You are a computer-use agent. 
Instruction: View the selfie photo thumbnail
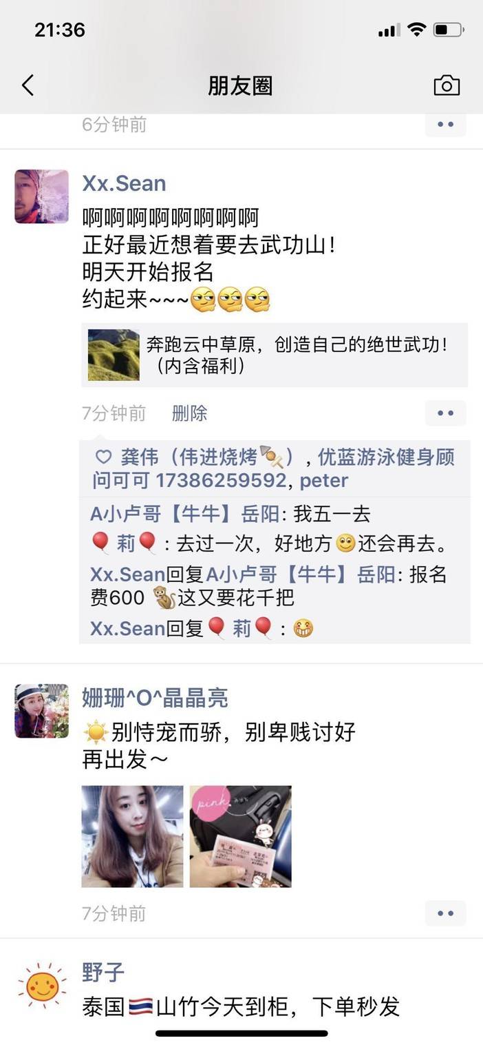pyautogui.click(x=133, y=836)
